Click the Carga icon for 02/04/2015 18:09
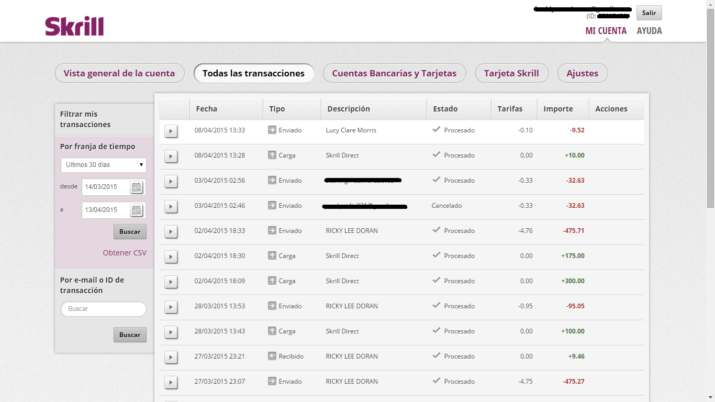715x402 pixels. [x=272, y=281]
